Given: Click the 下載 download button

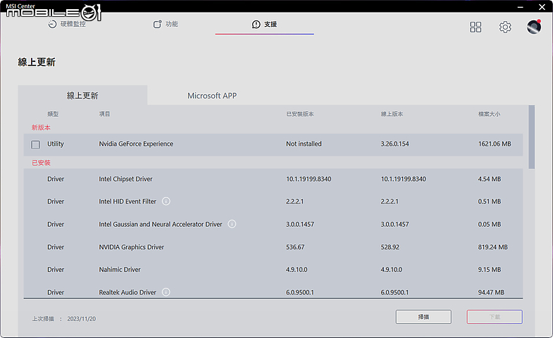Looking at the screenshot, I should point(495,317).
